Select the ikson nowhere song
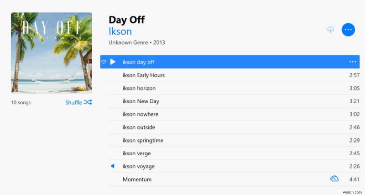This screenshot has height=195, width=365. coord(141,114)
